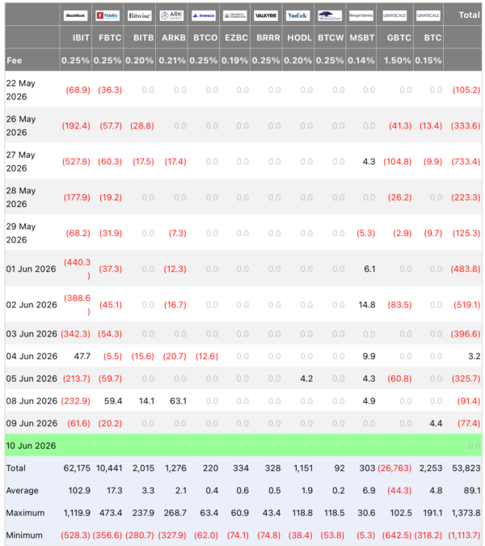Click grand total value 53,823
The width and height of the screenshot is (485, 546).
coord(466,468)
